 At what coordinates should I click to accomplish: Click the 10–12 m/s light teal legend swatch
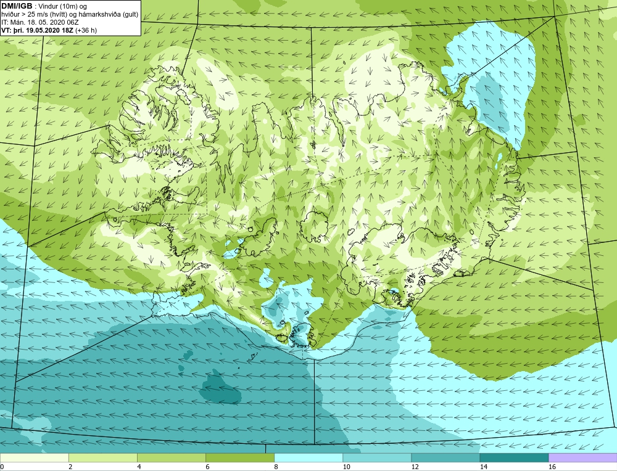tap(376, 458)
